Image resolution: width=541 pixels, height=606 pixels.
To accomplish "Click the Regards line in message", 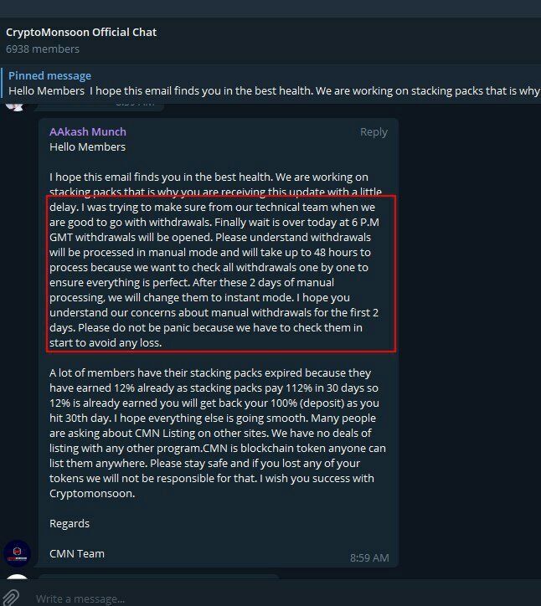I will tap(70, 523).
